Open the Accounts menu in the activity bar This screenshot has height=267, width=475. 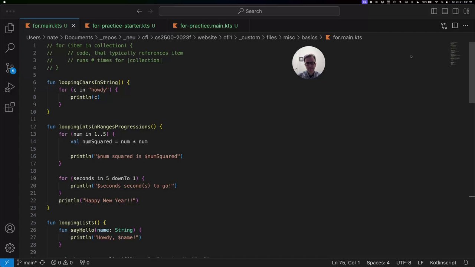tap(10, 228)
